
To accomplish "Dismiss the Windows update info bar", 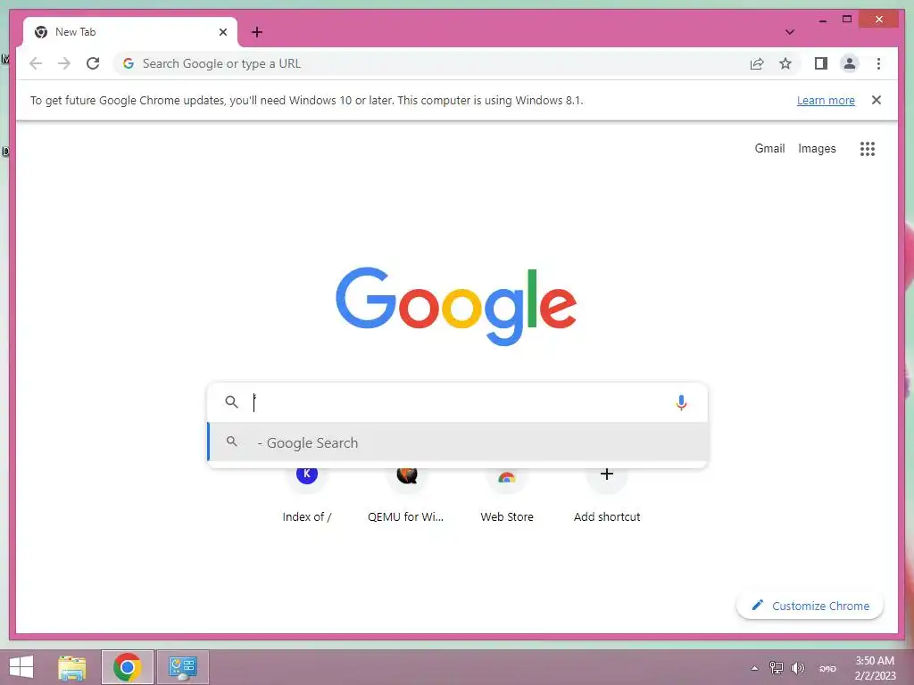I will click(877, 100).
